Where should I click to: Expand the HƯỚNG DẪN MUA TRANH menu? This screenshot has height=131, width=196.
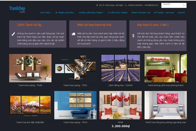(x=91, y=12)
